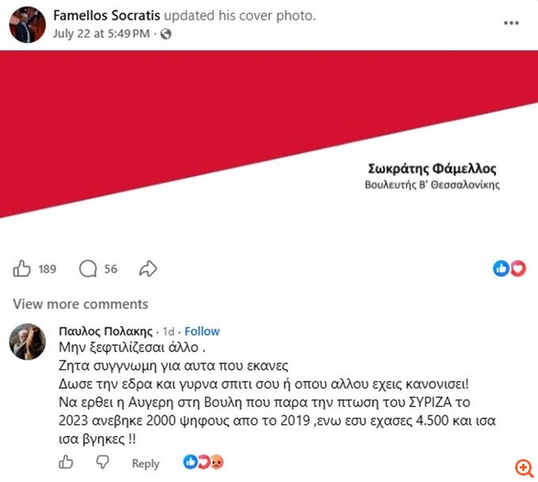
Task: Share the post using arrow icon
Action: [148, 268]
